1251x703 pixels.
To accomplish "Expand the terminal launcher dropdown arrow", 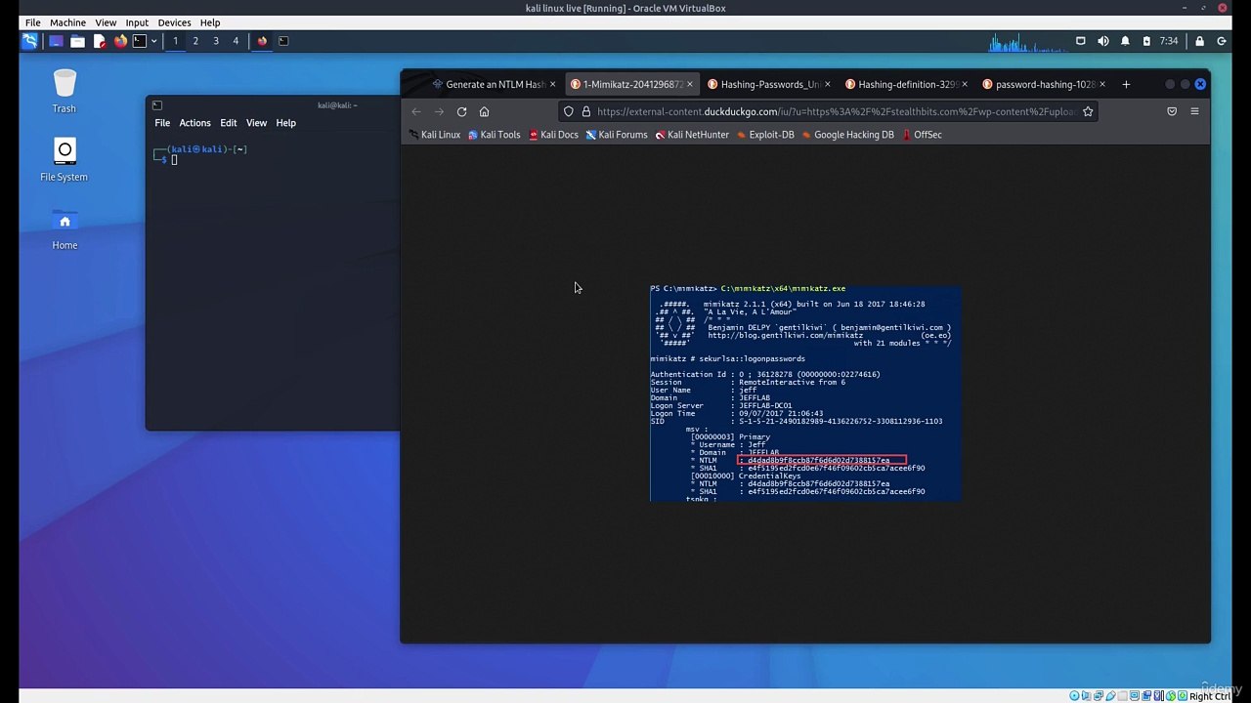I will 153,41.
